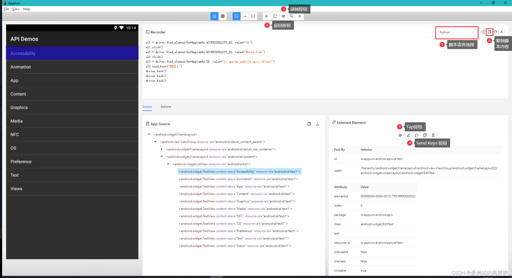
Task: Toggle show boilerplate code in Recorder
Action: click(x=483, y=32)
